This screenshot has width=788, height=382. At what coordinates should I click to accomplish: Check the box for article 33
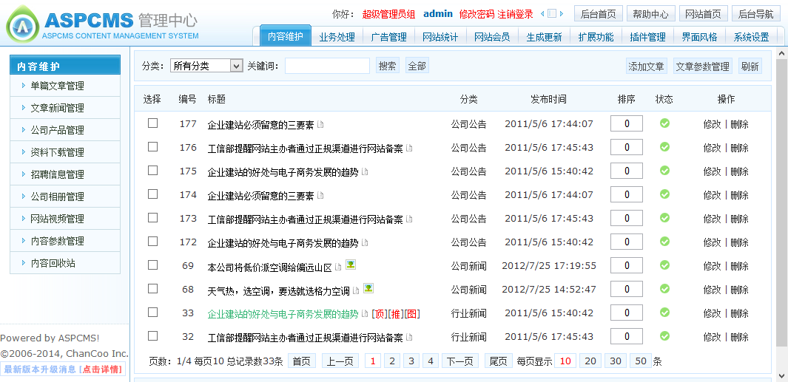pyautogui.click(x=153, y=313)
